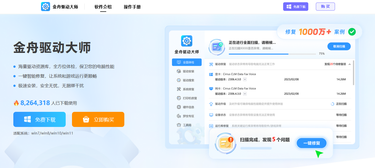Click the 一键修复 button
This screenshot has height=168, width=375.
coord(312,143)
